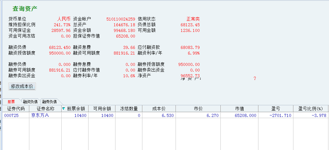Click 融券利率/年 value 10.6%
Image resolution: width=329 pixels, height=150 pixels.
click(129, 76)
